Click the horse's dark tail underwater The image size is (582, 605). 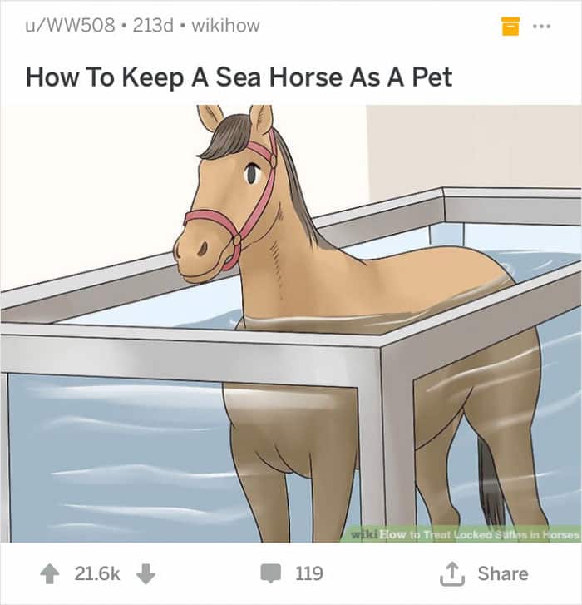[x=491, y=483]
